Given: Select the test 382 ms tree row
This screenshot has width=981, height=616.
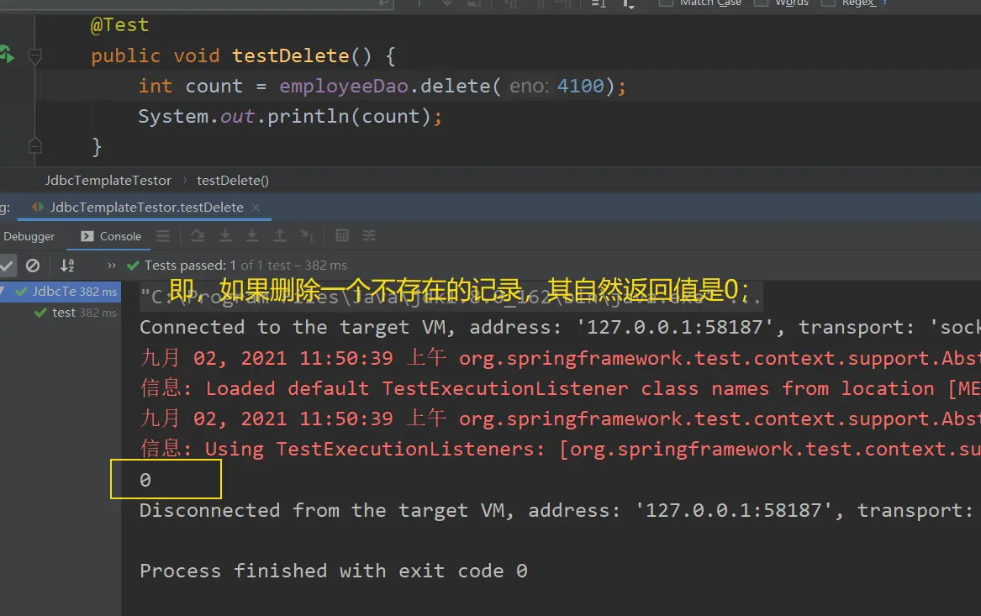Looking at the screenshot, I should point(61,313).
